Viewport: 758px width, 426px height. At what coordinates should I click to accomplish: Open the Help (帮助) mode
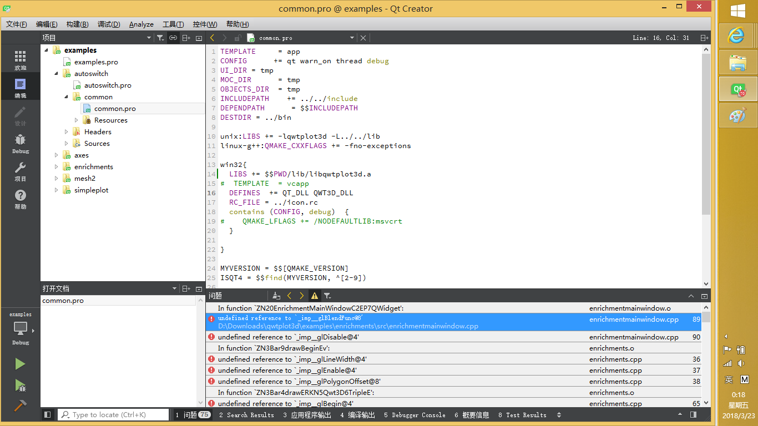pyautogui.click(x=20, y=199)
